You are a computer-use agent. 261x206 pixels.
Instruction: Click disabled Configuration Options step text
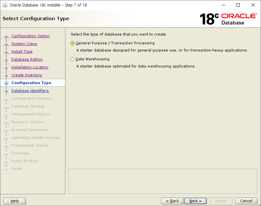(32, 98)
